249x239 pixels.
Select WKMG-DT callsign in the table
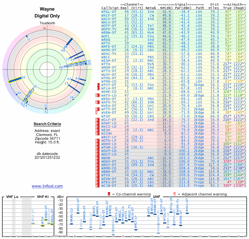tap(109, 50)
